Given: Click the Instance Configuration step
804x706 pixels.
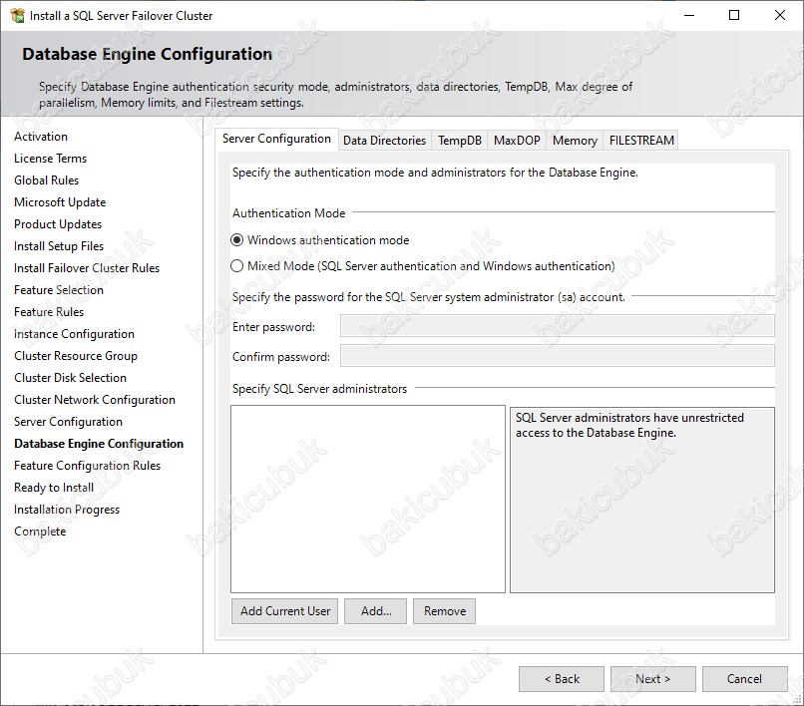Looking at the screenshot, I should (75, 334).
